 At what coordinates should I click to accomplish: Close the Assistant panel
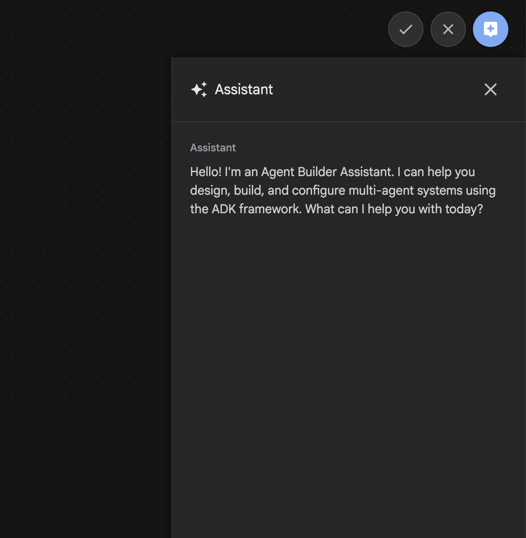click(490, 89)
